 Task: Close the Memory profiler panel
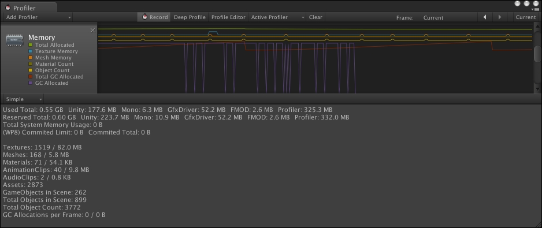pyautogui.click(x=92, y=31)
